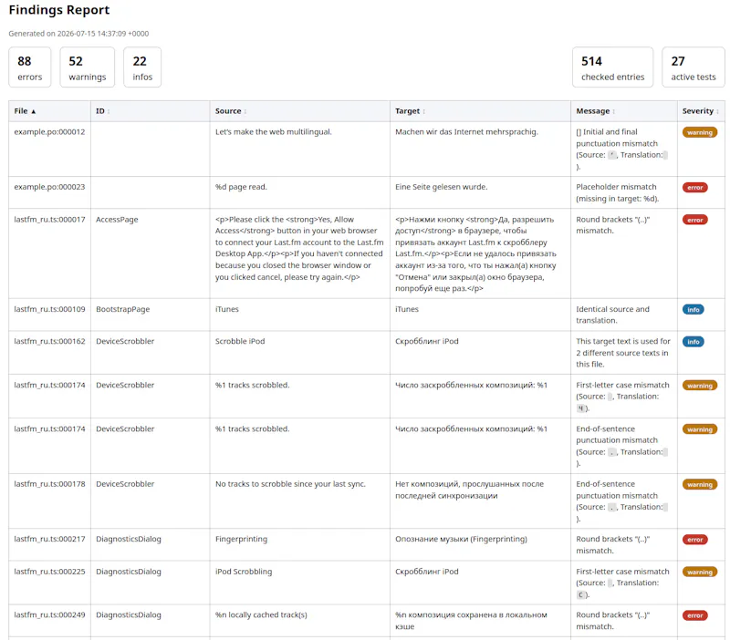Click target text "Опознание музыки (Fingerprinting)"
This screenshot has width=730, height=640.
tap(462, 539)
